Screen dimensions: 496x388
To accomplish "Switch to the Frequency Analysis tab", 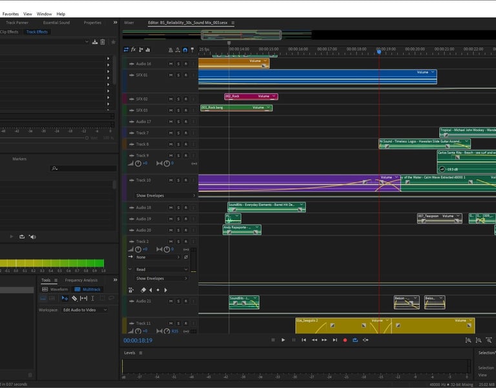I will (x=81, y=280).
